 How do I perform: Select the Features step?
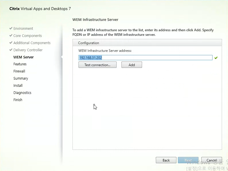tap(20, 64)
